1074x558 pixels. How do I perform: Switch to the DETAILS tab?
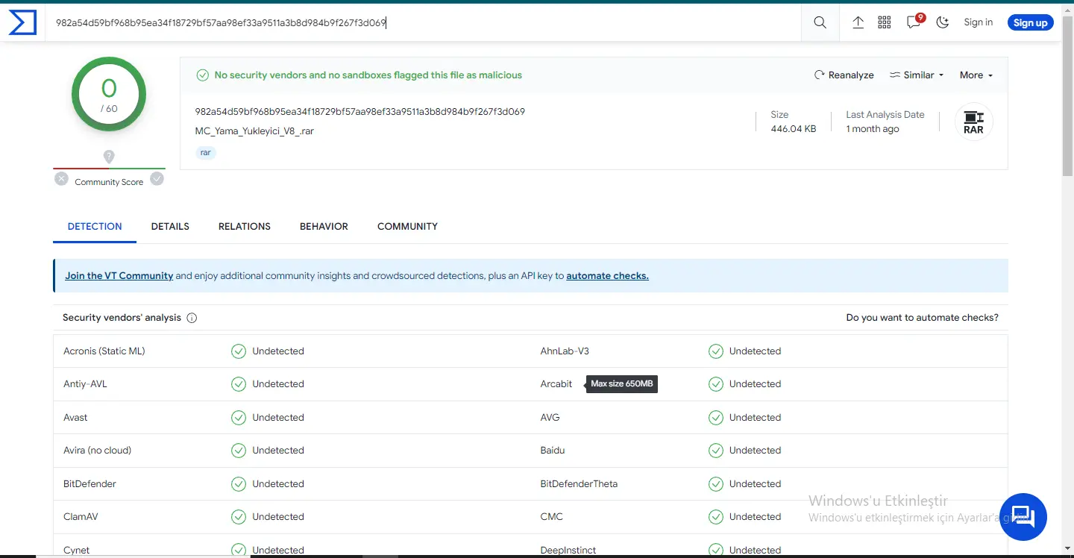[170, 227]
